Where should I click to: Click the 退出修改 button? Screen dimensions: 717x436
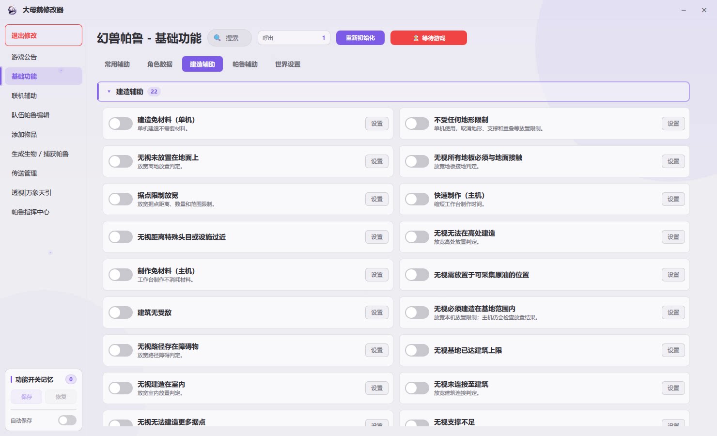click(44, 35)
